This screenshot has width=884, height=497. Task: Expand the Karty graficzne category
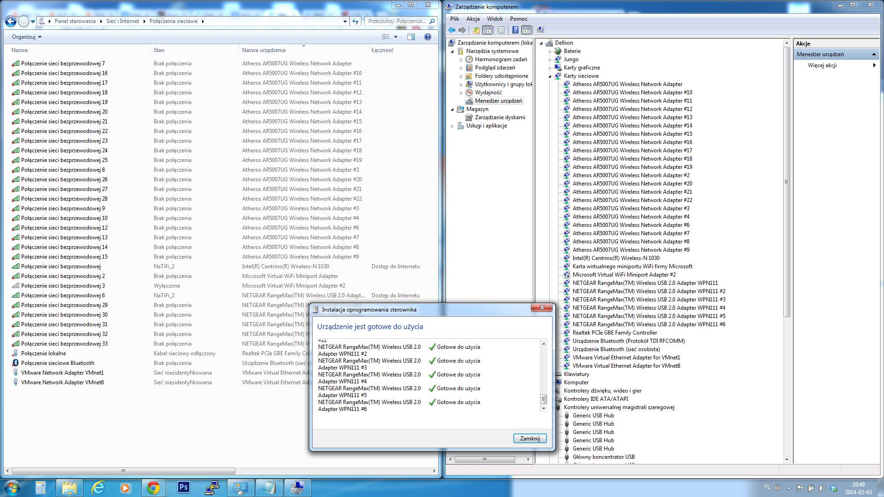click(550, 68)
